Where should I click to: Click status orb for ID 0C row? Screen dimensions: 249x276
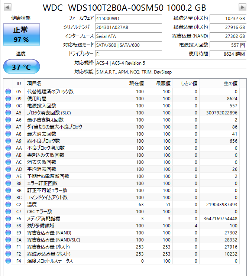[8, 105]
